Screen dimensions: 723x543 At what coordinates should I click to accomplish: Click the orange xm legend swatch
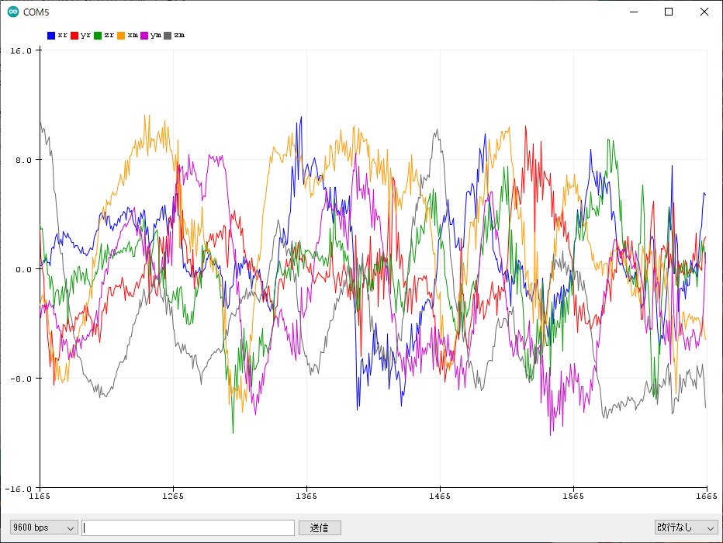(121, 36)
